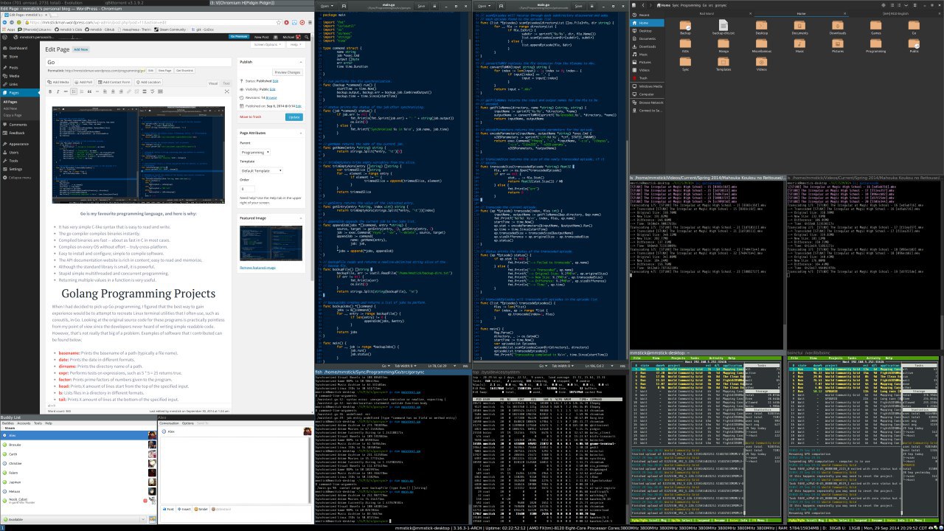The width and height of the screenshot is (944, 531).
Task: Switch the editor to Text mode
Action: (x=226, y=83)
